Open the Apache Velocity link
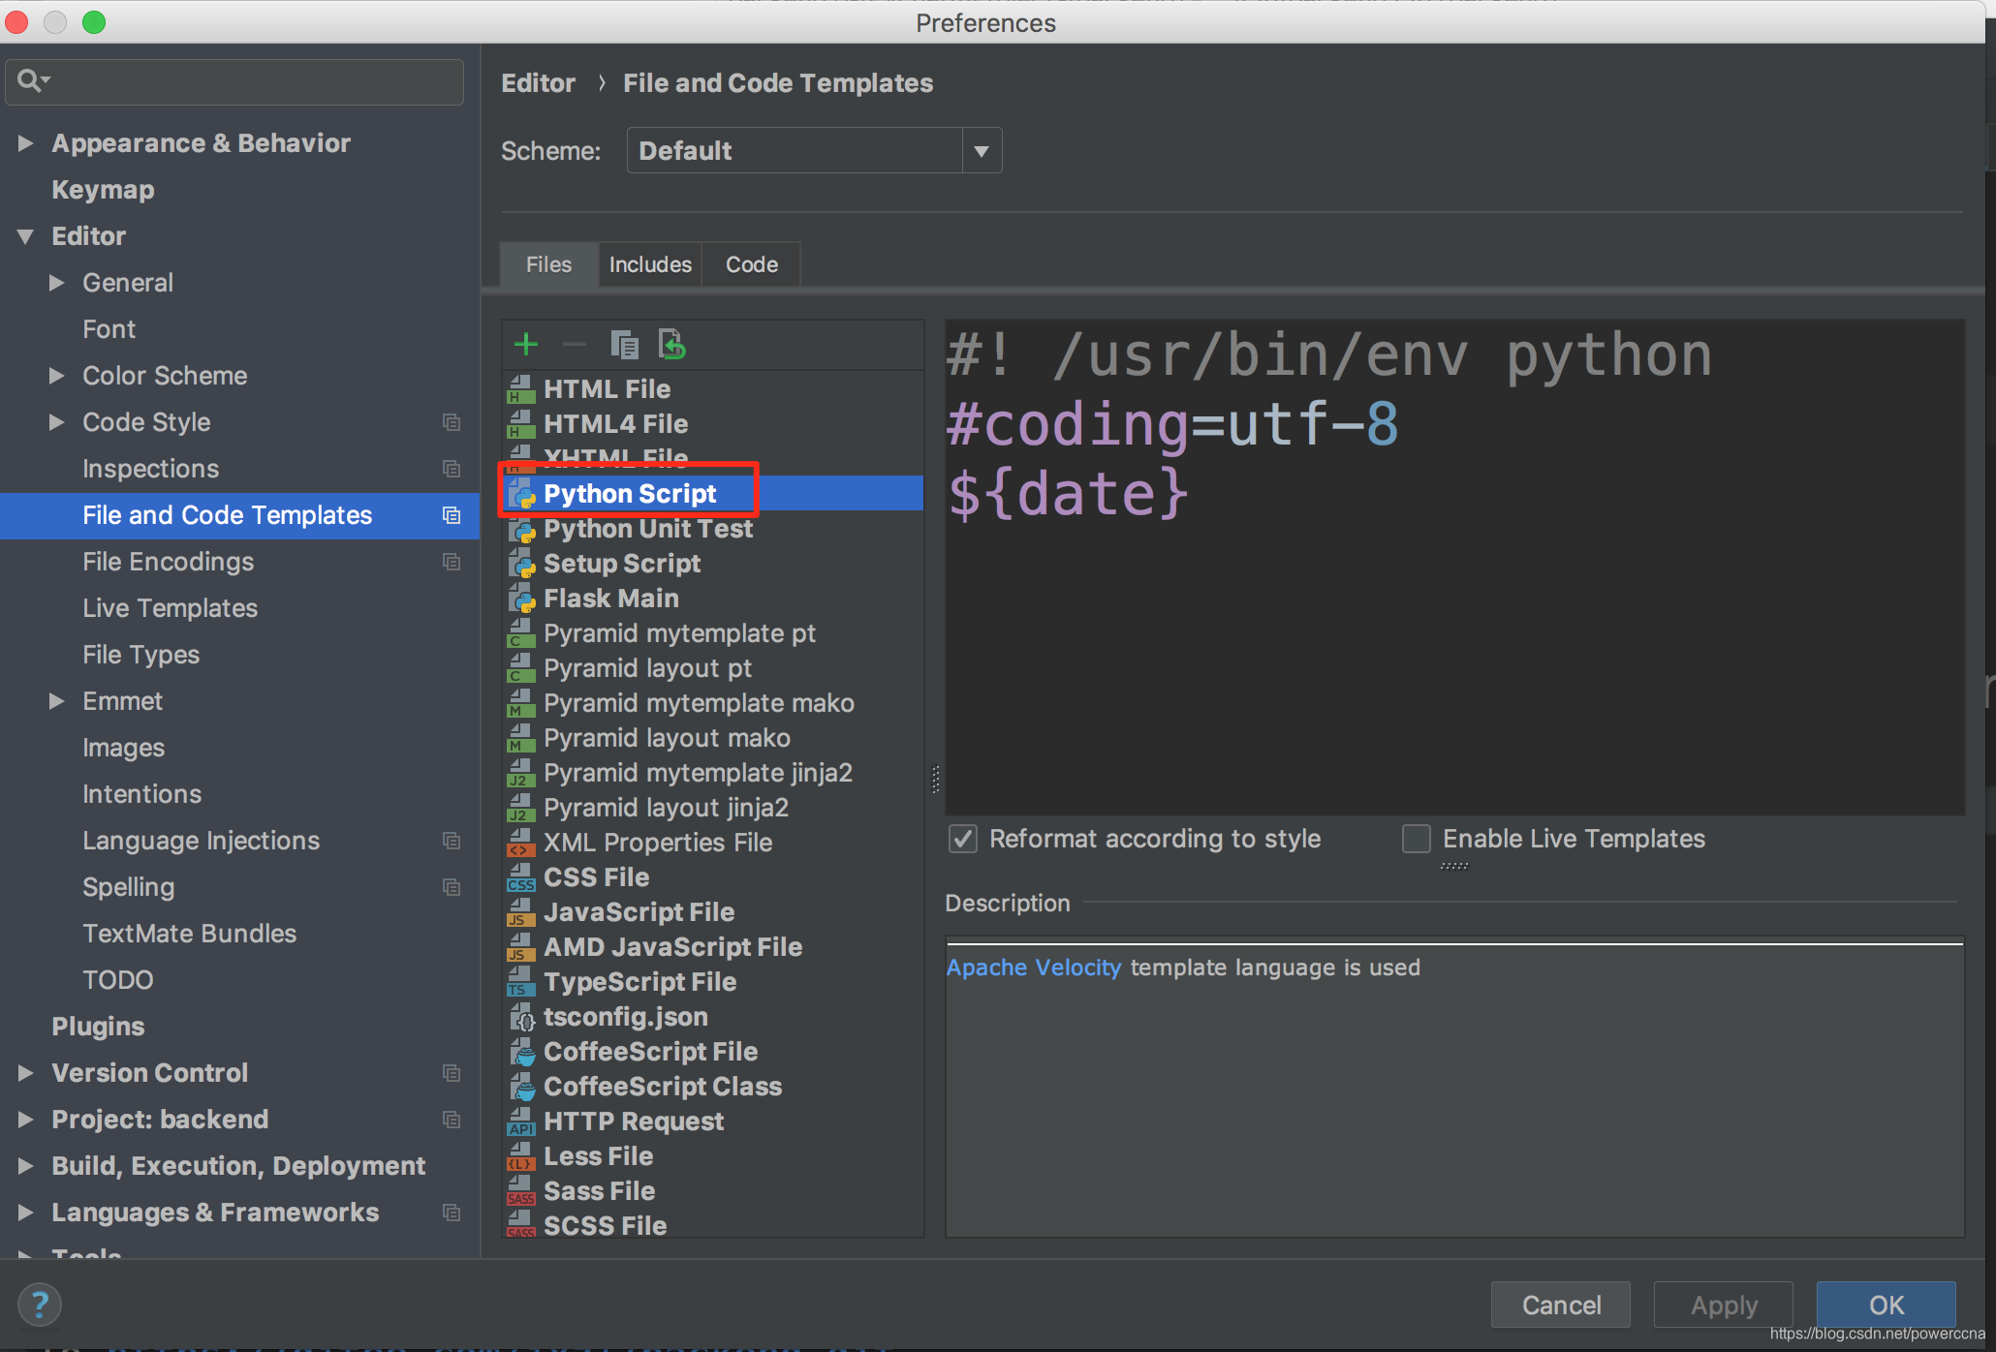Screen dimensions: 1996x1352 tap(1033, 968)
